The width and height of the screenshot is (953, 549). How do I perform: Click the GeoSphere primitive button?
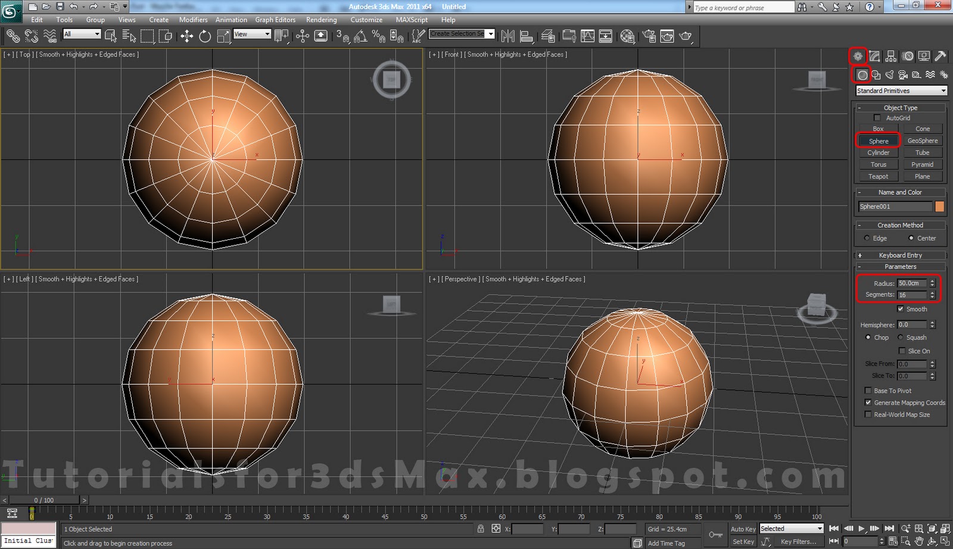[923, 141]
